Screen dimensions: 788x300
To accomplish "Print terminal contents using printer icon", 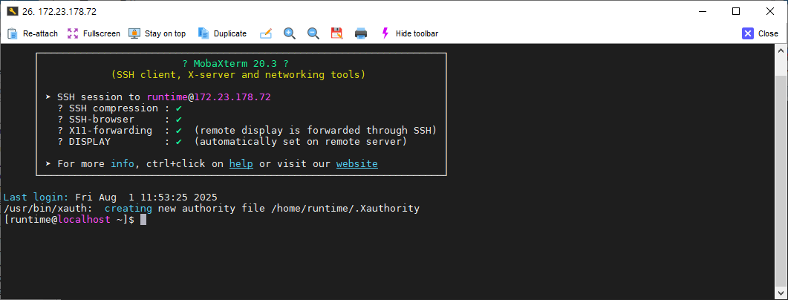I will click(361, 33).
